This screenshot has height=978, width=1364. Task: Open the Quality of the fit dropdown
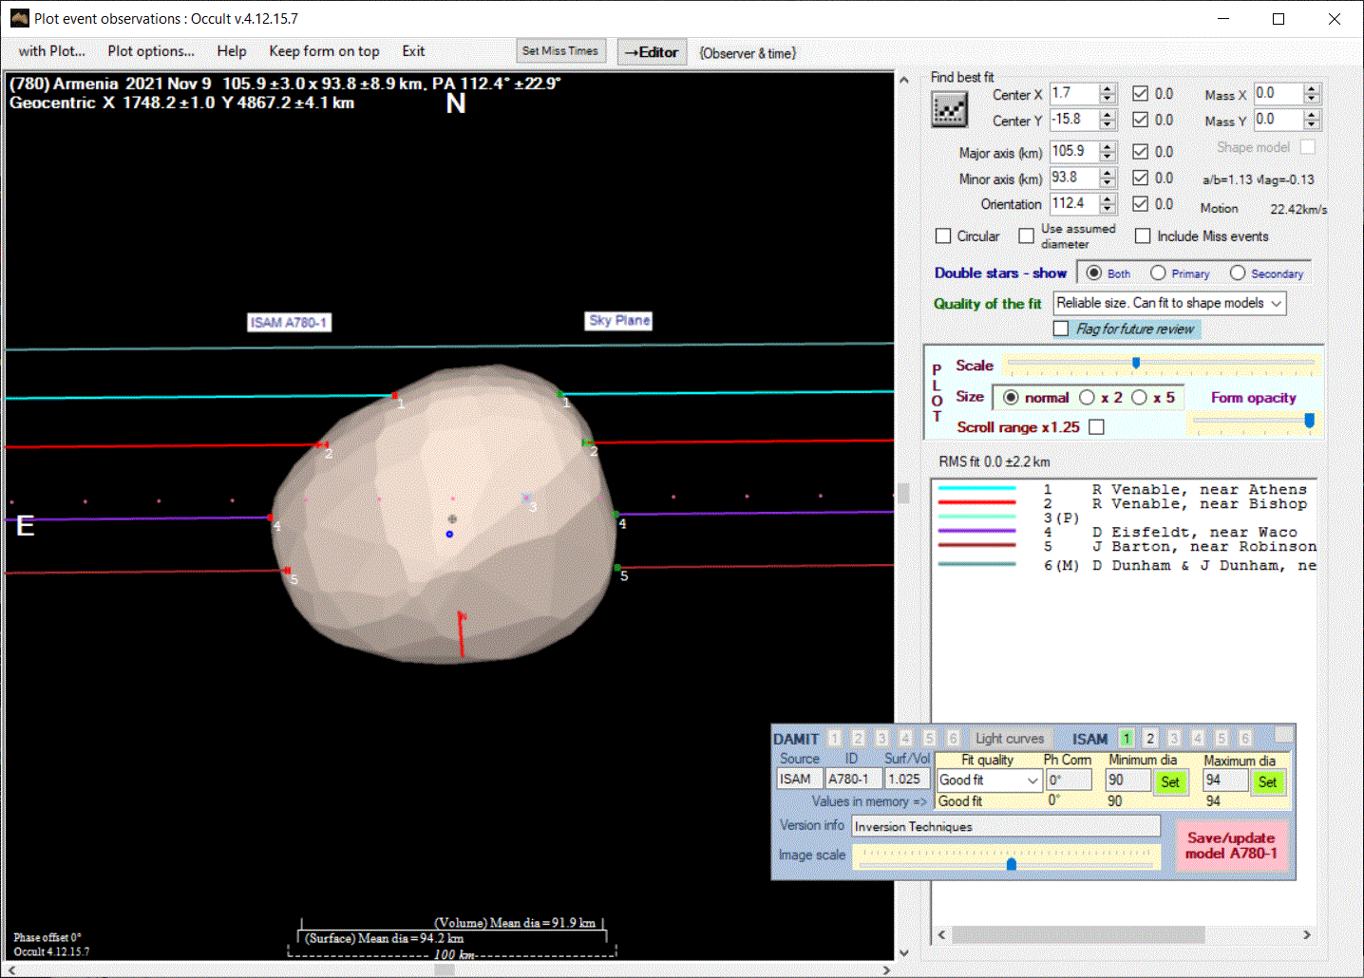point(1276,303)
